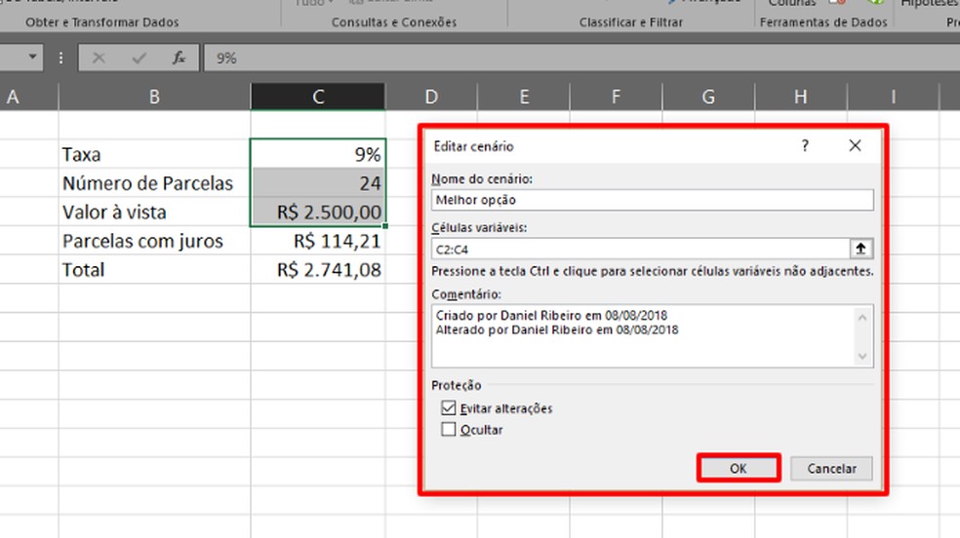Screen dimensions: 960x538
Task: Click the help question mark in Editar cenário
Action: point(805,145)
